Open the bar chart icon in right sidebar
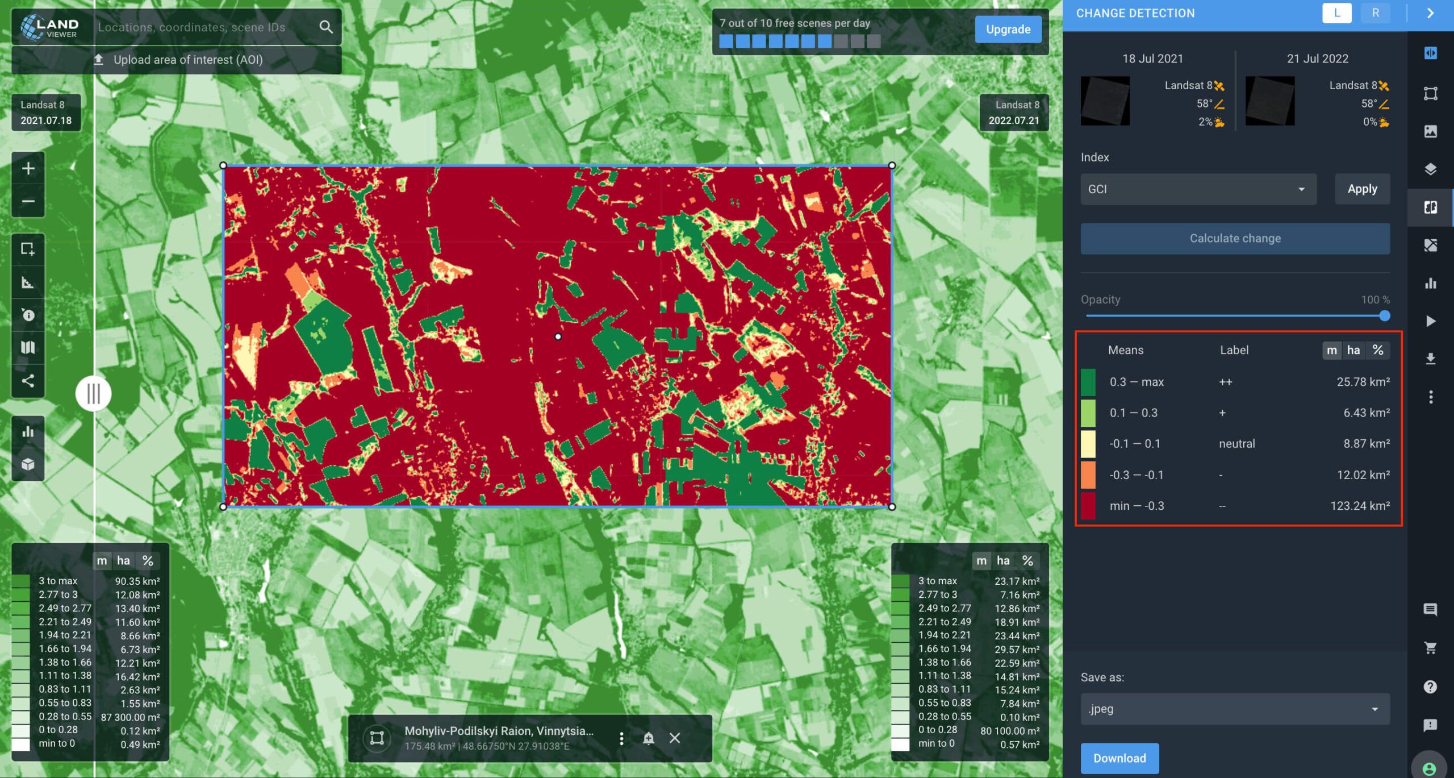Screen dimensions: 1454x778 tap(1430, 284)
